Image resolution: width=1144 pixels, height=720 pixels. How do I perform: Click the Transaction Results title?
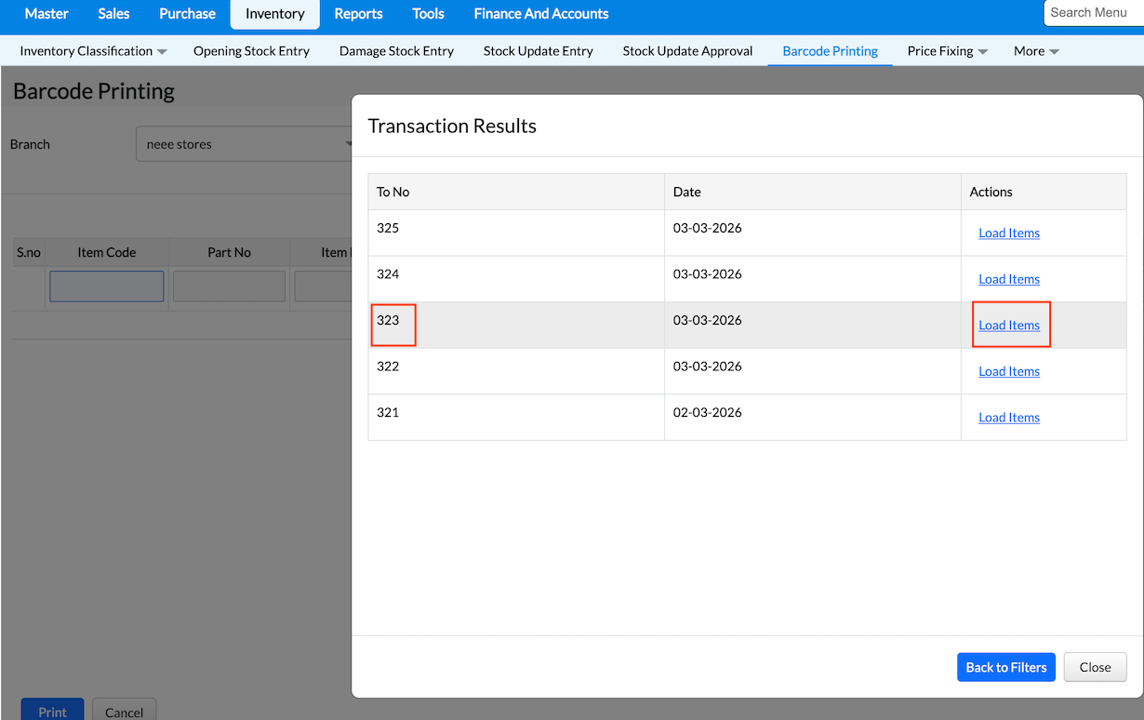(x=452, y=126)
